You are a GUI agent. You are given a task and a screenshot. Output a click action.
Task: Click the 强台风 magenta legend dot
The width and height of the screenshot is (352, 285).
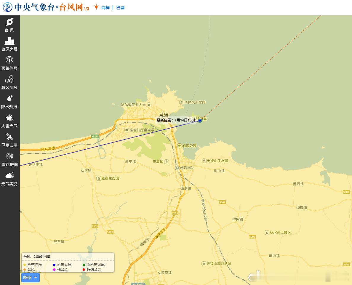click(x=54, y=270)
